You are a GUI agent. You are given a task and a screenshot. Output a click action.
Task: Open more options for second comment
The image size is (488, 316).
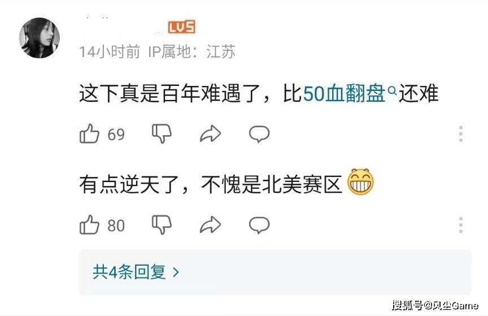tap(461, 225)
